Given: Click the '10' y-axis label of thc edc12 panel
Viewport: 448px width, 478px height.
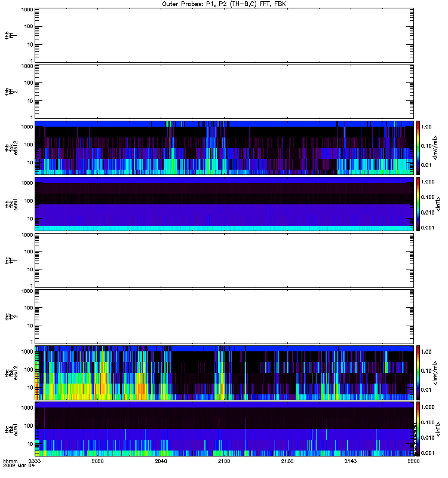Looking at the screenshot, I should click(x=30, y=388).
